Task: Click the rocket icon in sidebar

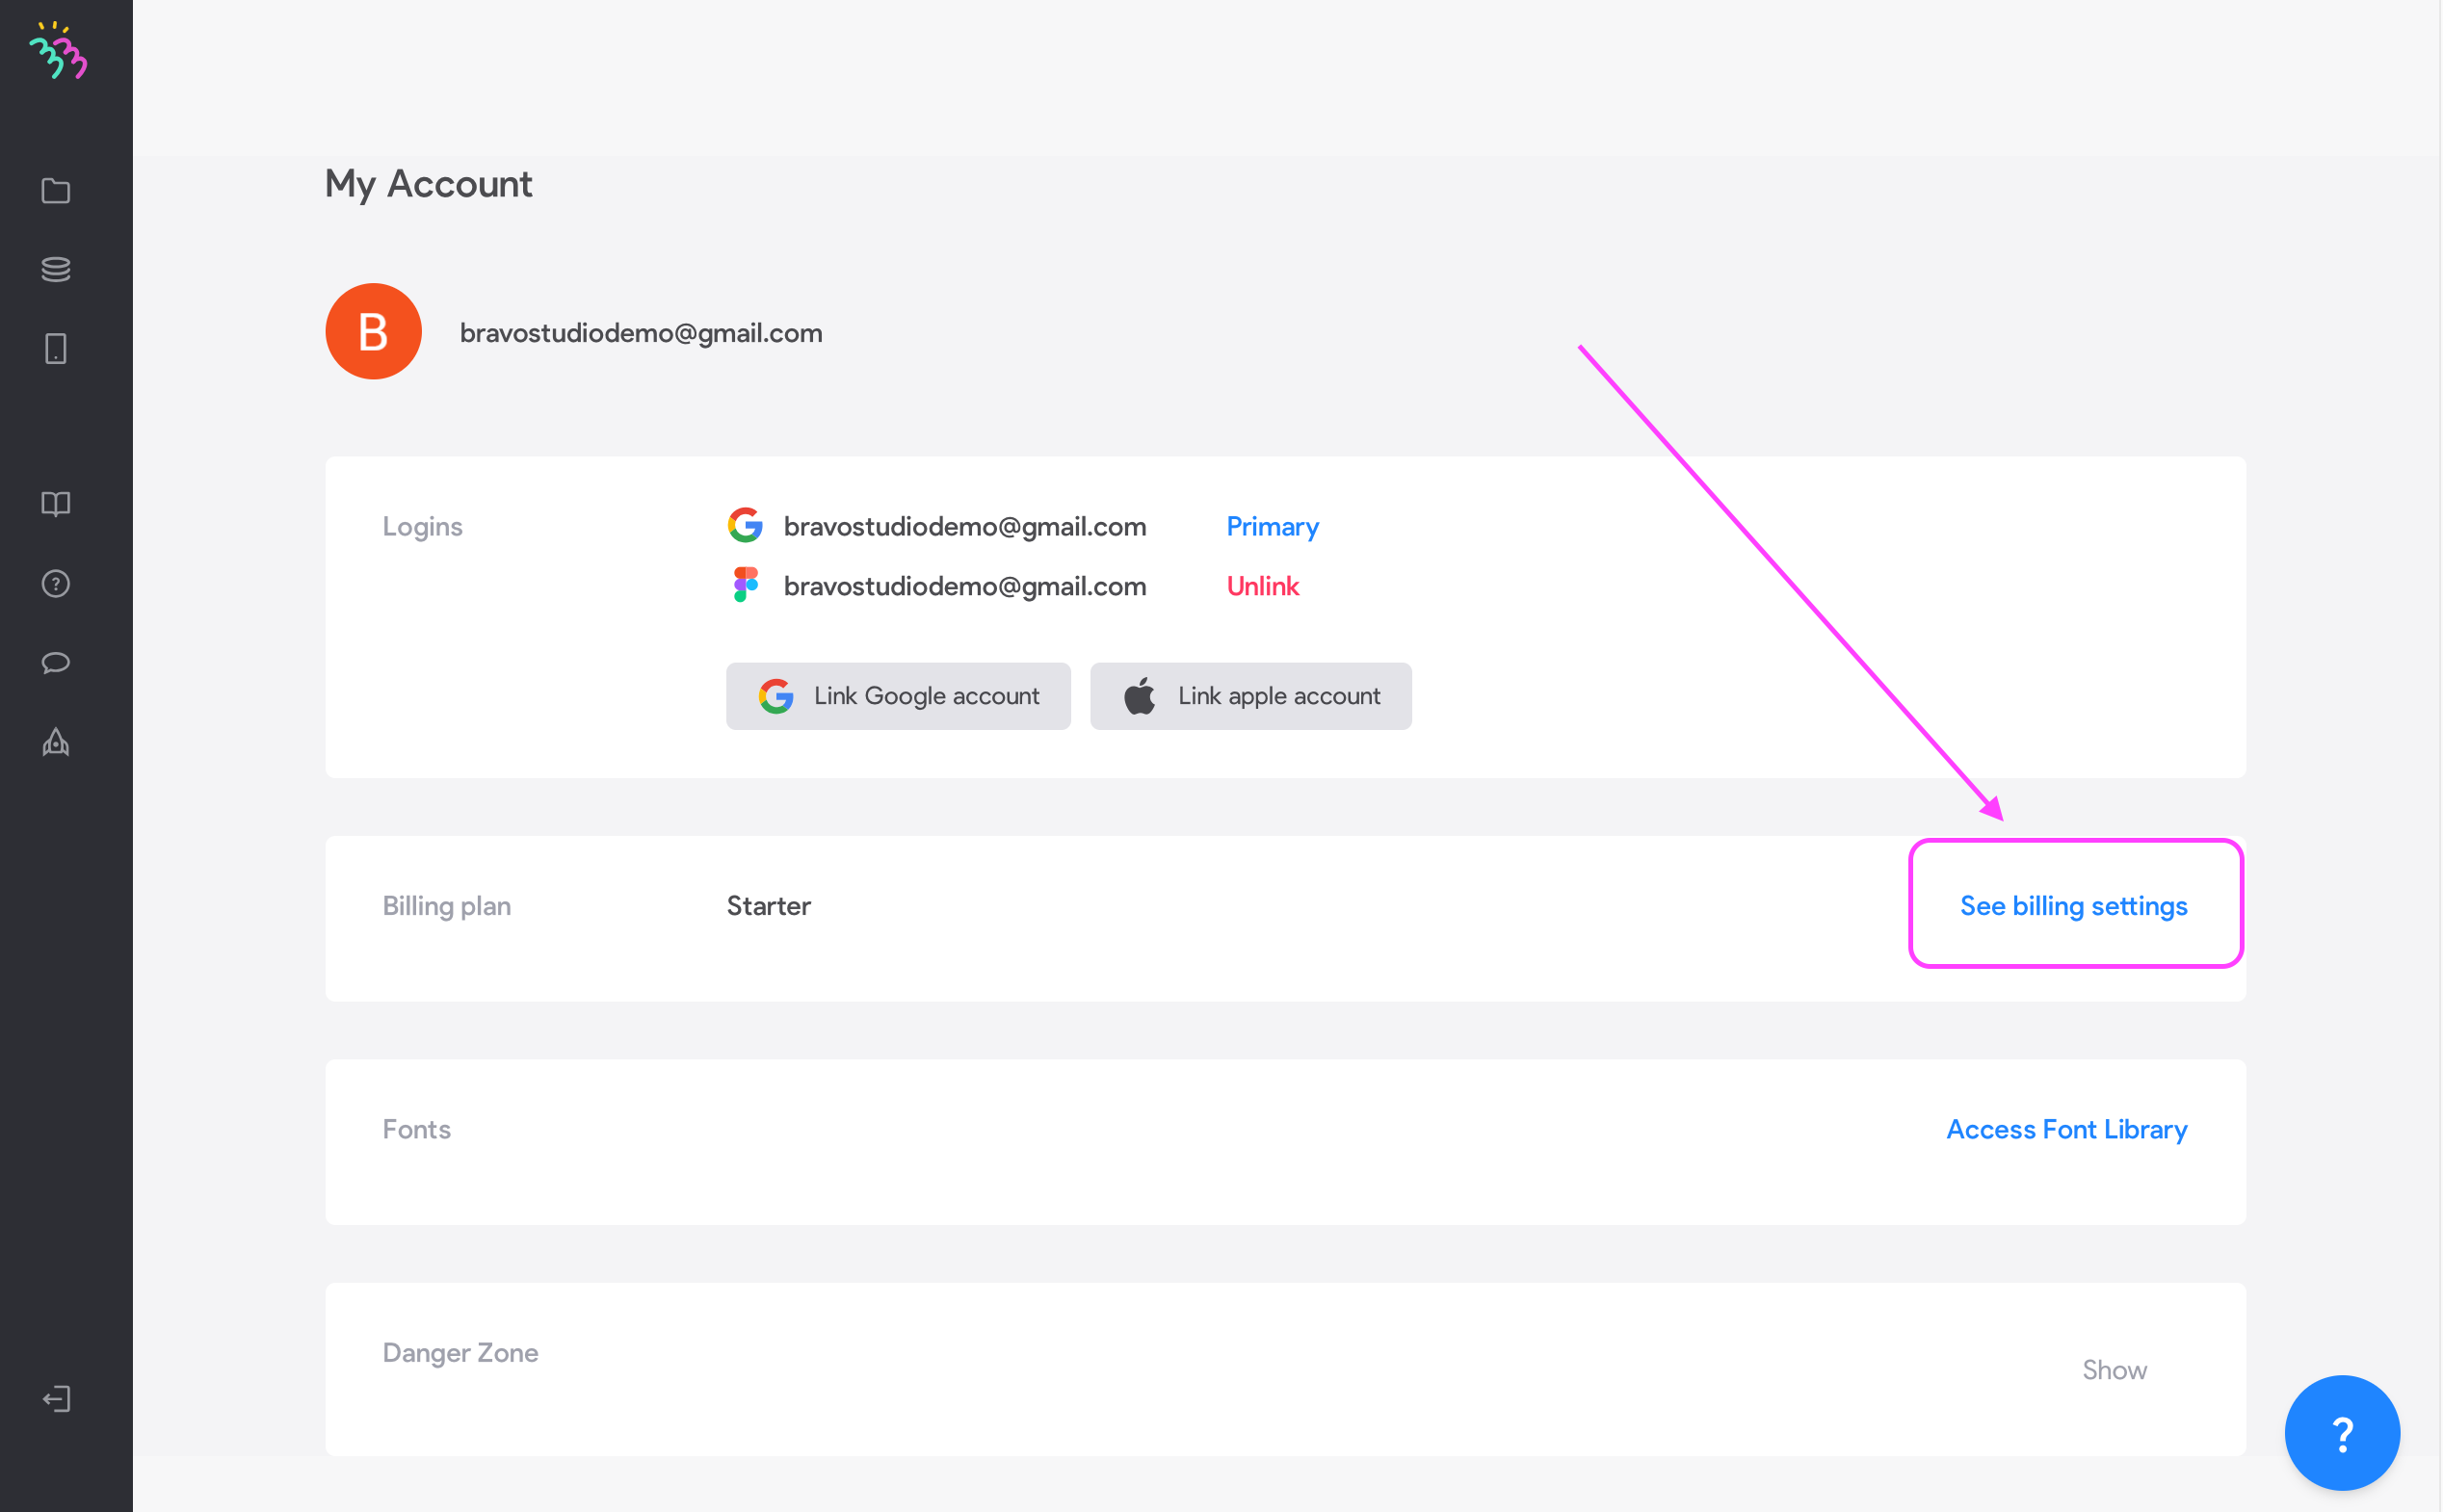Action: click(56, 742)
